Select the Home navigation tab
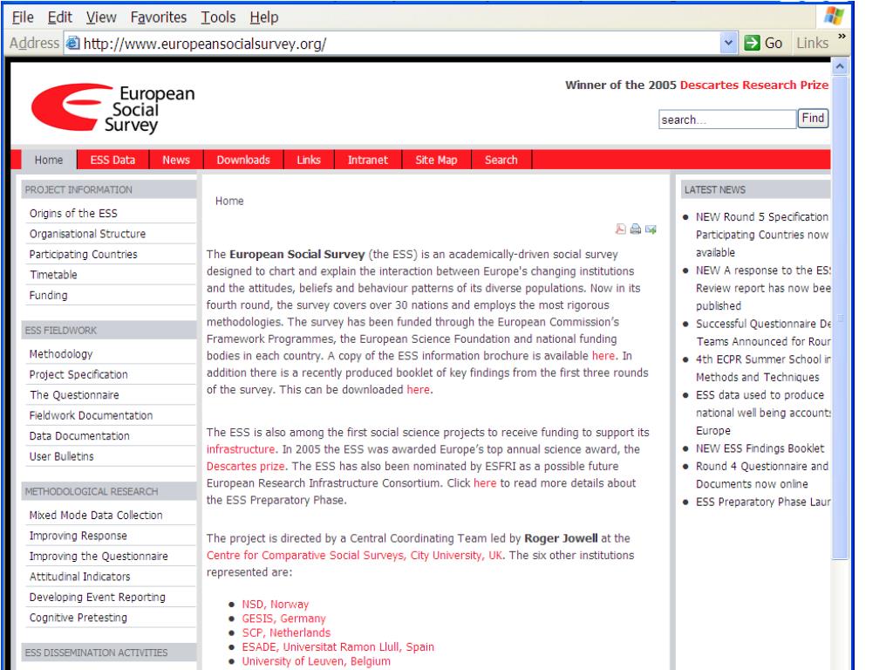The image size is (893, 670). pos(49,161)
